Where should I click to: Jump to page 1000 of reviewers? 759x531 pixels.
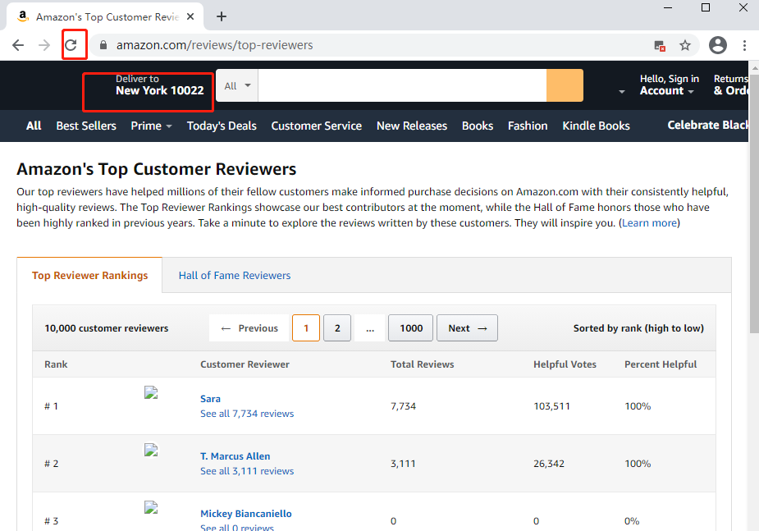tap(410, 327)
